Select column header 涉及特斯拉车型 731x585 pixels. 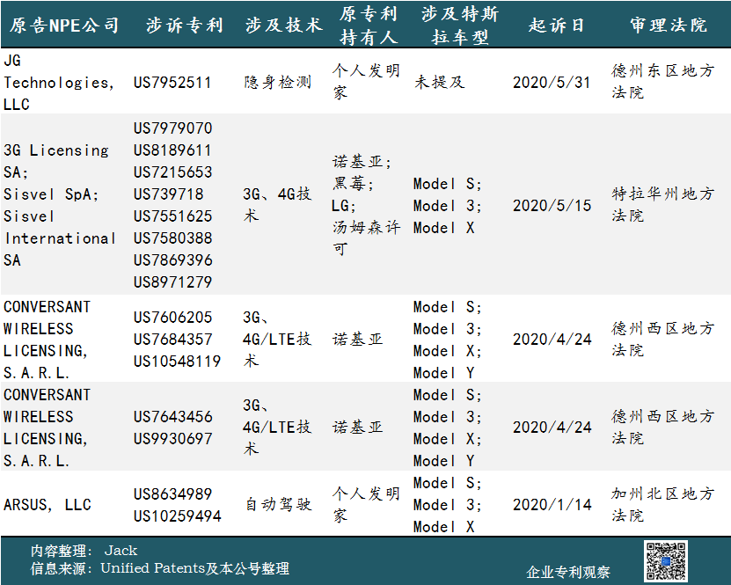point(460,26)
